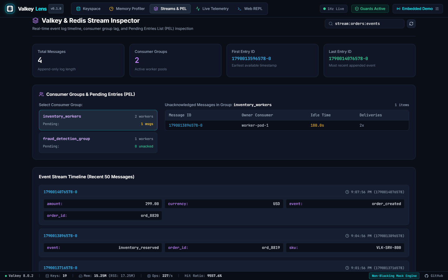Click the Consumer Groups count card
The height and width of the screenshot is (280, 448).
tap(175, 60)
